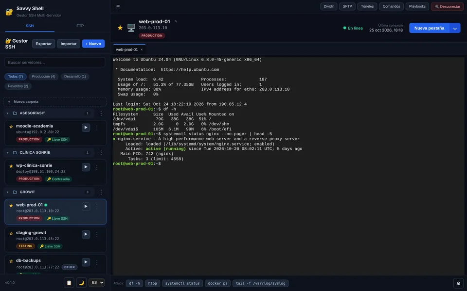
Task: Click the Nueva pestaña button
Action: pyautogui.click(x=429, y=28)
